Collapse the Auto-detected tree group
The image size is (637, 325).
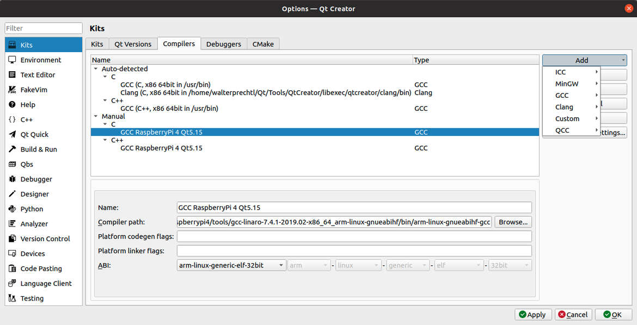pos(96,69)
